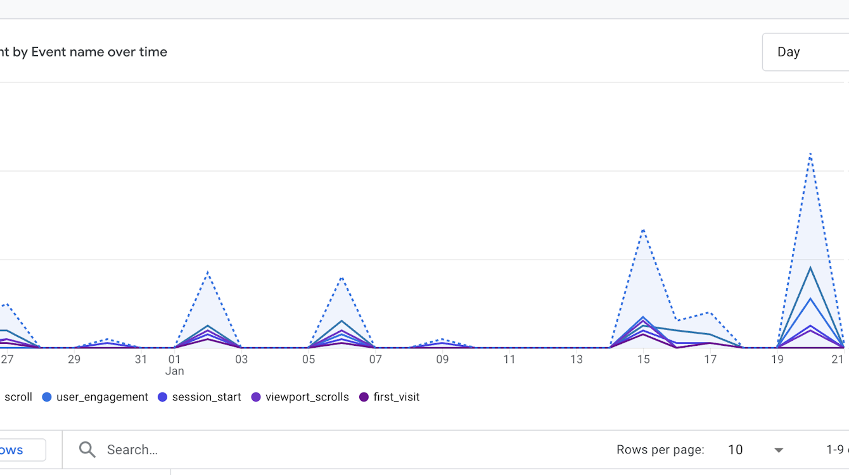Select the dotted-line peak on the 20th
The height and width of the screenshot is (475, 849).
coord(810,153)
